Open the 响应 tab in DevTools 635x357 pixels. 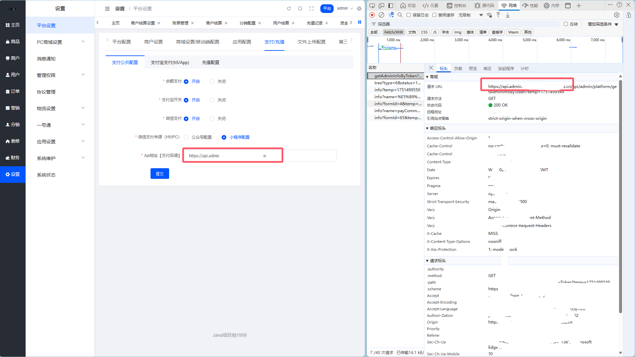click(487, 69)
